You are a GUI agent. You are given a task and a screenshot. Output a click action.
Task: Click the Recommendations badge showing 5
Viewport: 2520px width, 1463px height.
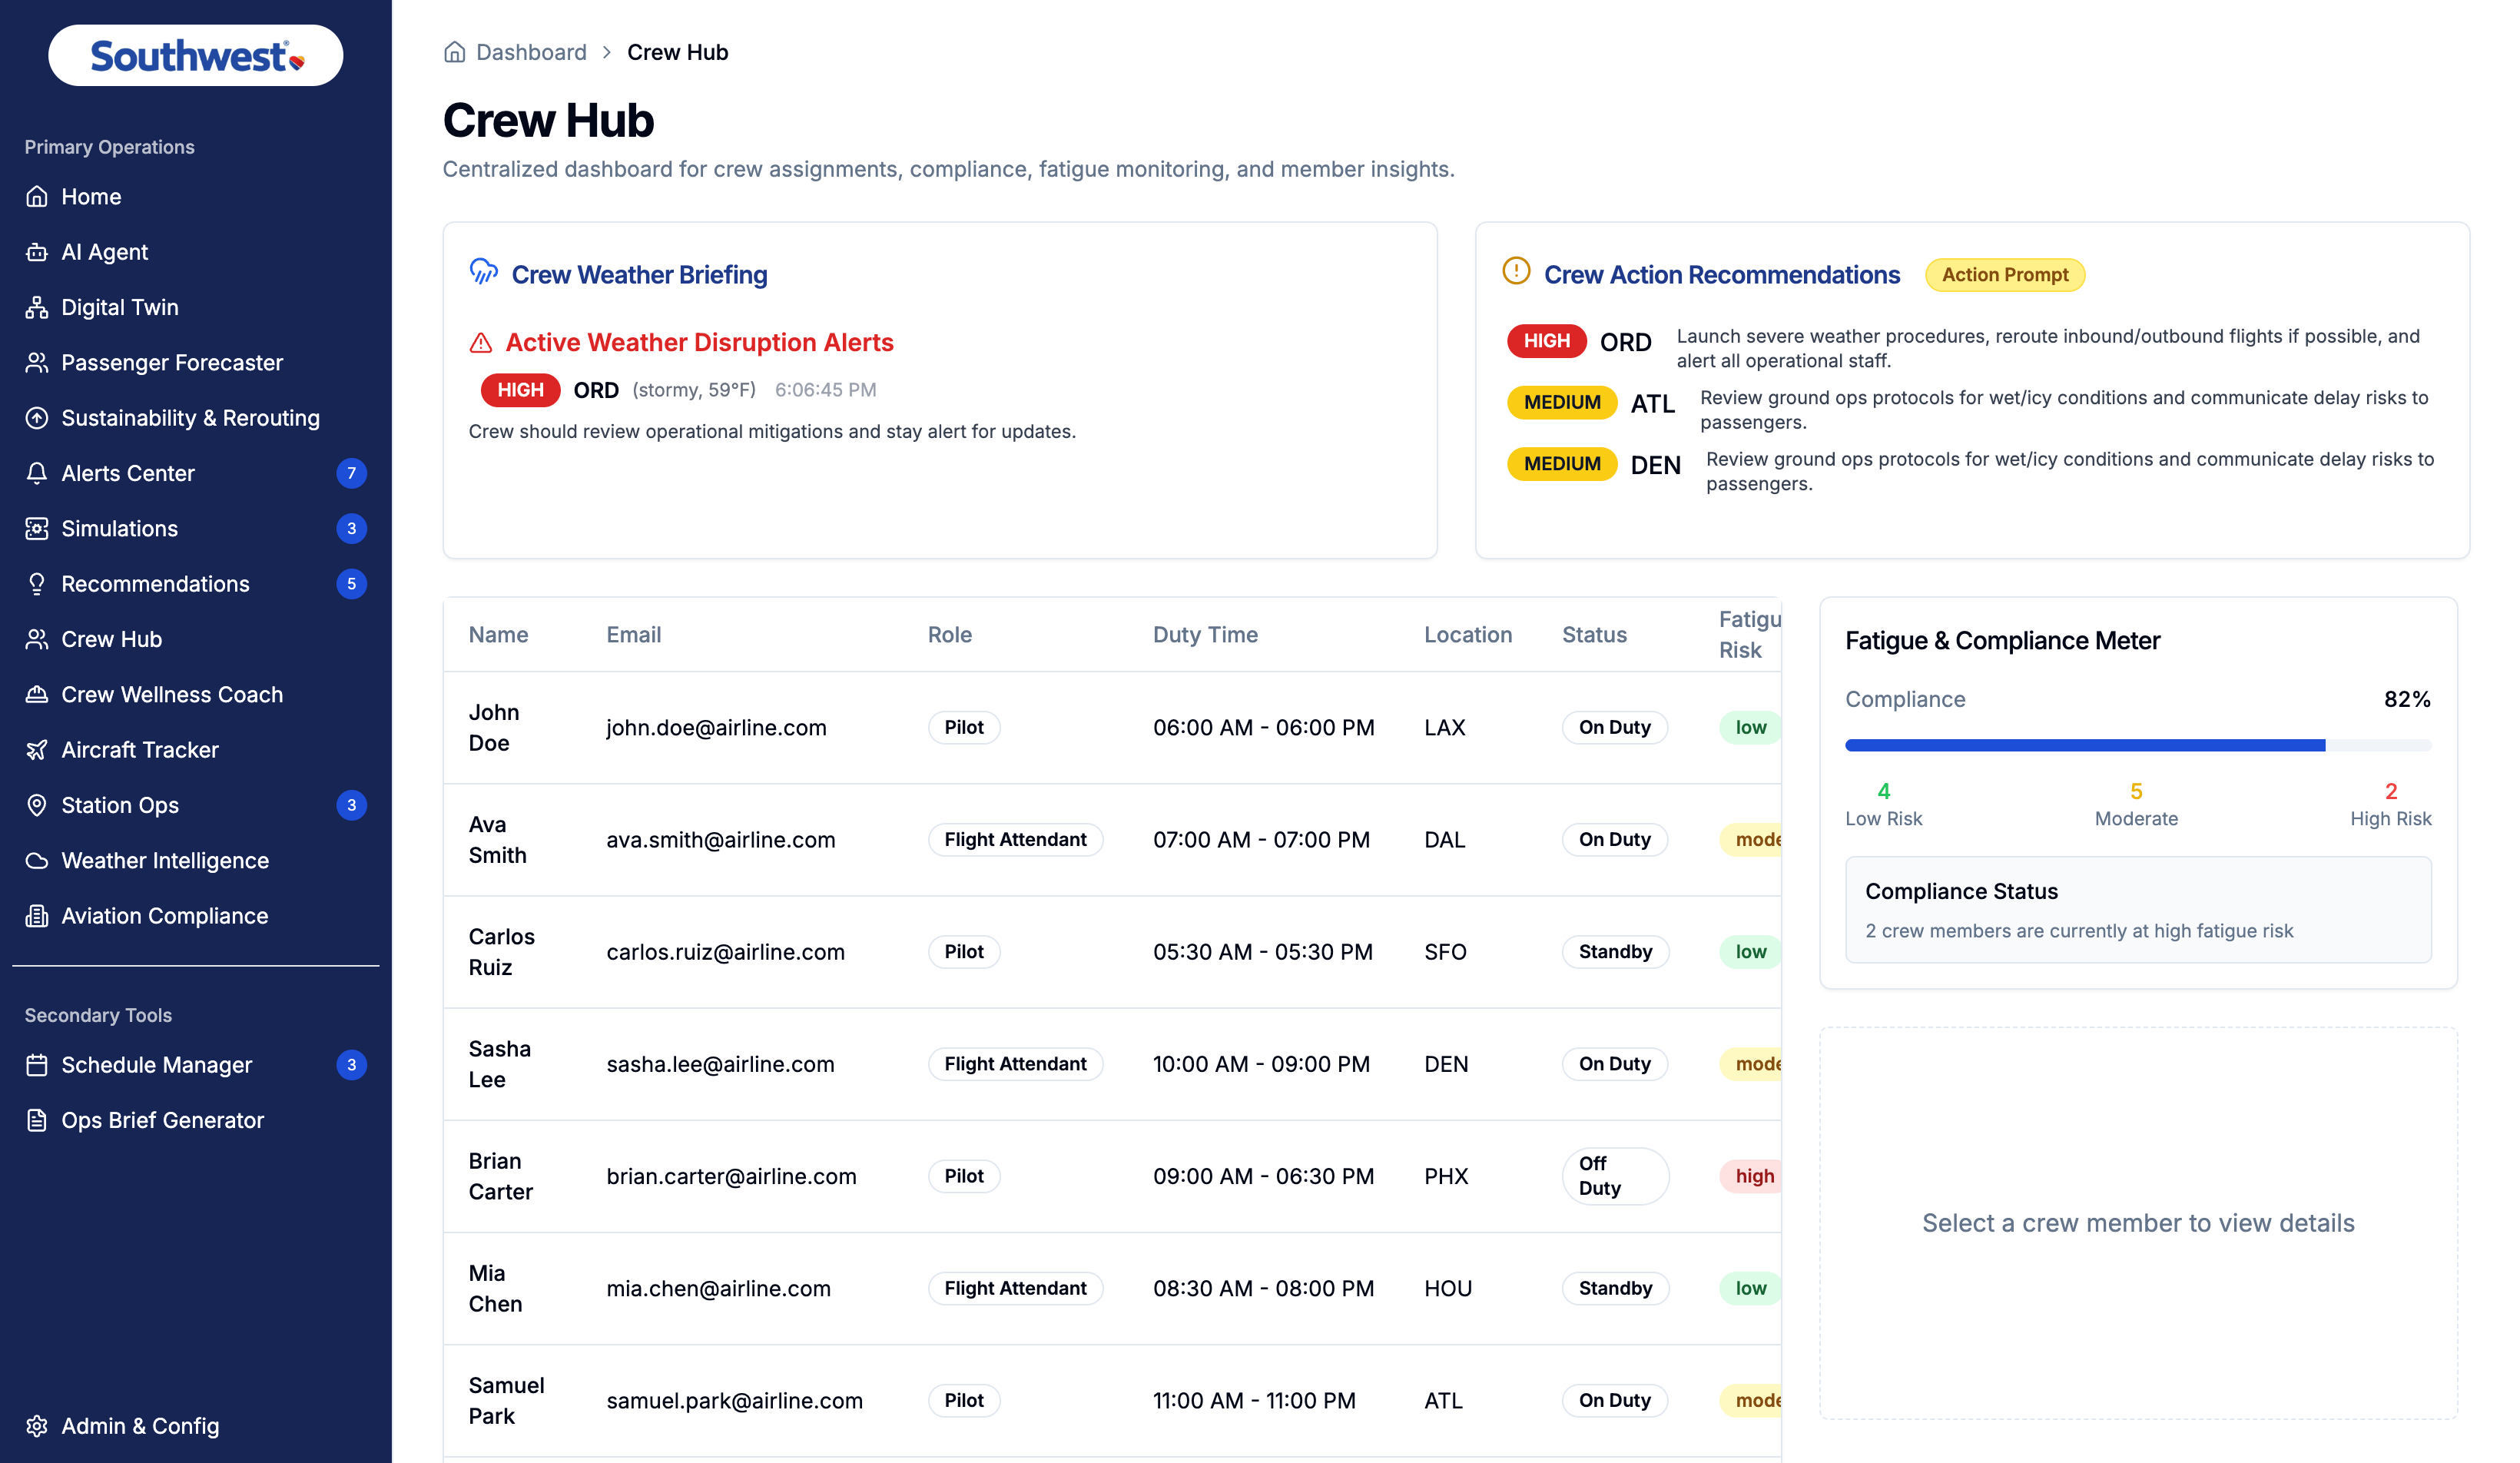click(351, 584)
